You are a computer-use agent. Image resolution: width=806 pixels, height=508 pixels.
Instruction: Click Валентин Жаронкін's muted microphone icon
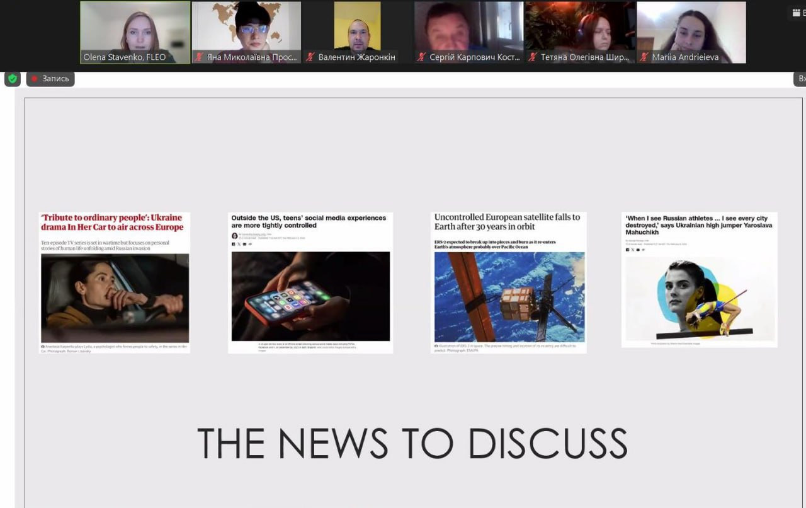coord(310,57)
